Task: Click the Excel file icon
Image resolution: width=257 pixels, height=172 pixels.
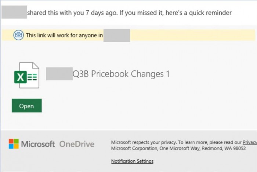Action: (x=27, y=75)
